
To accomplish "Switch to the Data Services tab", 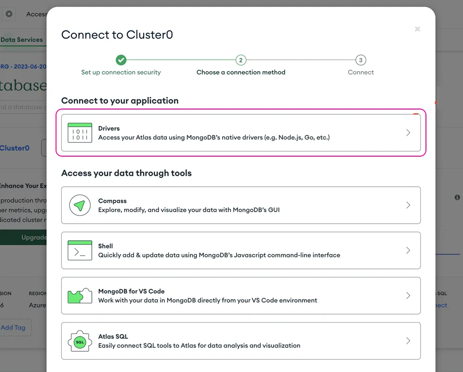I will pyautogui.click(x=22, y=40).
